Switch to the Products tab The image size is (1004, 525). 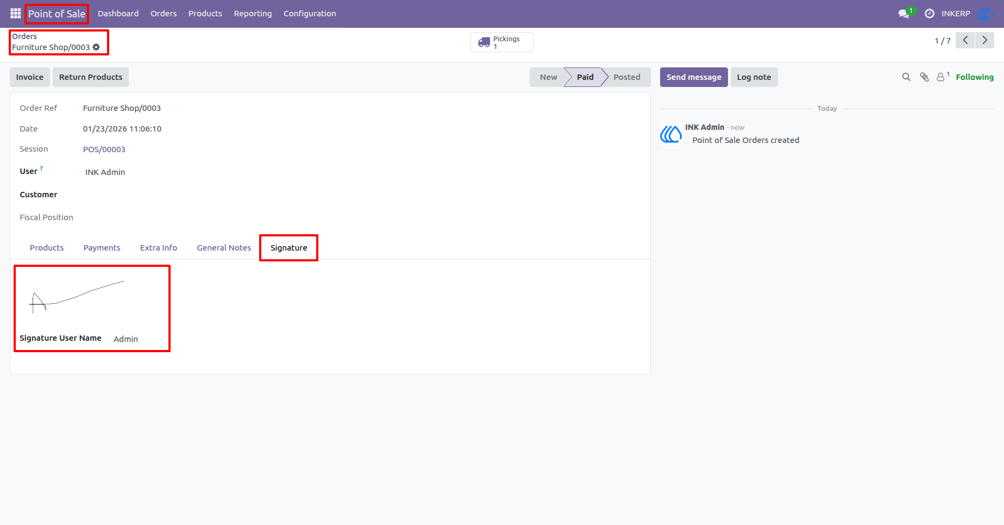coord(47,248)
